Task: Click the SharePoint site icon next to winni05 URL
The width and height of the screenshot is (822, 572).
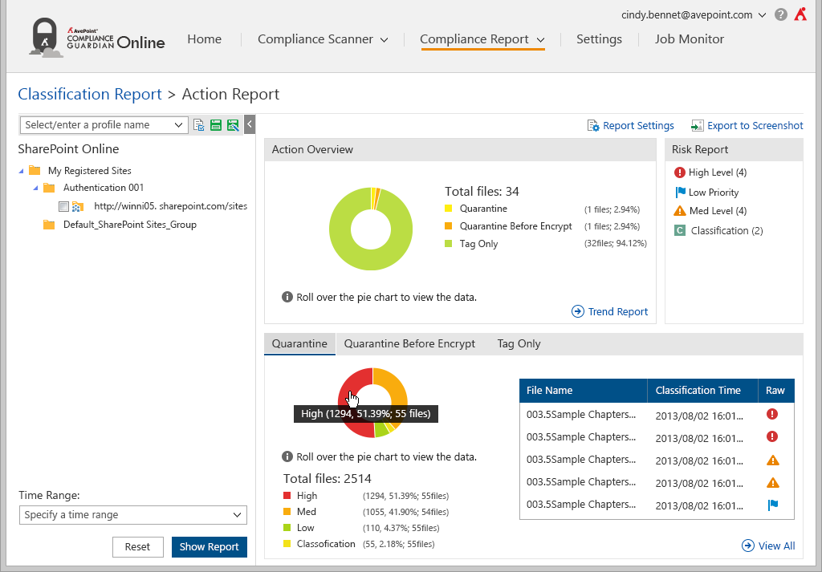Action: coord(78,206)
